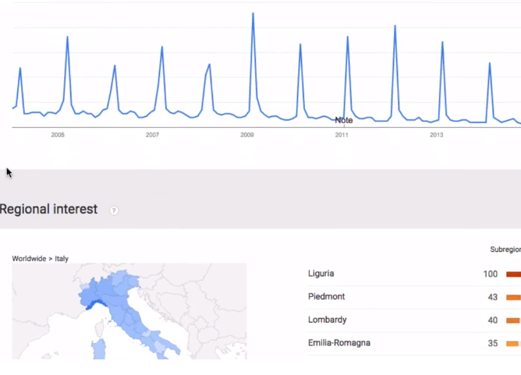The image size is (521, 375).
Task: Click the Note marker on the chart
Action: (344, 120)
